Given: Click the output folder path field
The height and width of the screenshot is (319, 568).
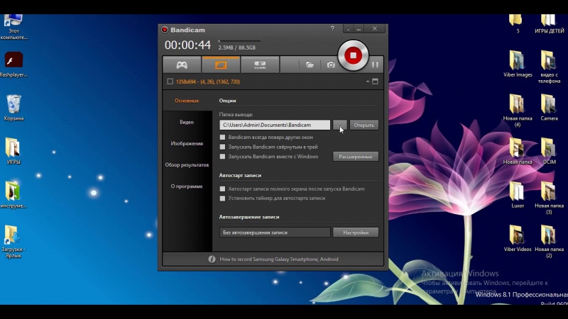Looking at the screenshot, I should coord(275,125).
